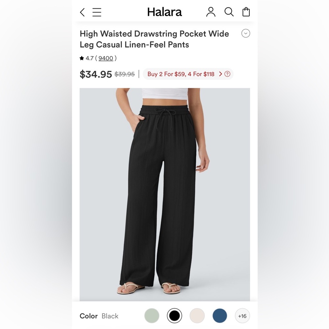
Task: Open the product photo of black pants
Action: [165, 194]
